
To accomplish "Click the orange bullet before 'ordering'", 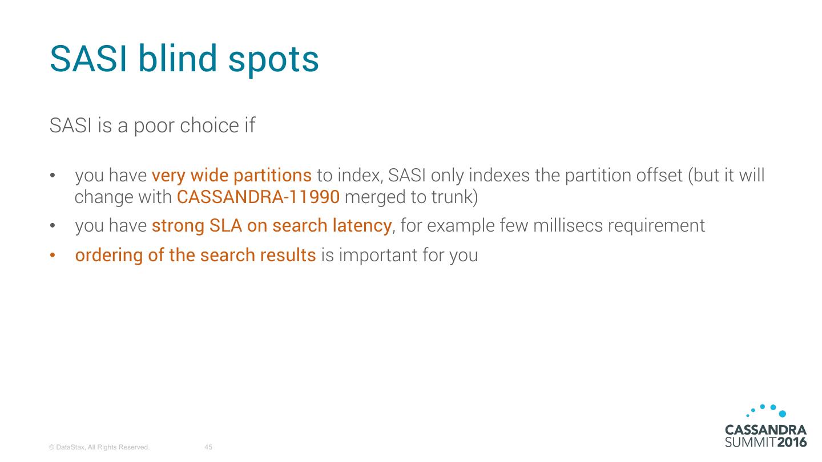I will pos(53,256).
